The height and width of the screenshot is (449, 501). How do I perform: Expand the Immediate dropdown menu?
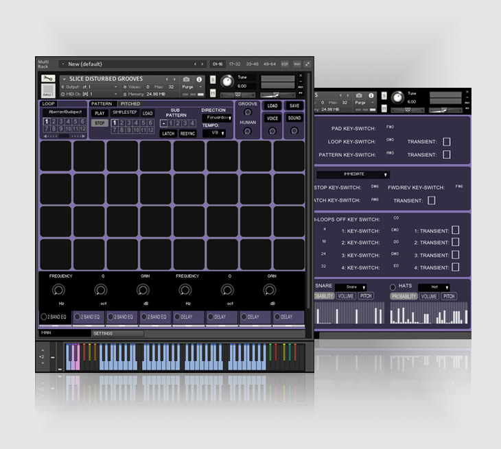point(352,175)
